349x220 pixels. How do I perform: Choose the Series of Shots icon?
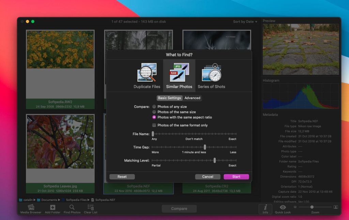tap(211, 73)
